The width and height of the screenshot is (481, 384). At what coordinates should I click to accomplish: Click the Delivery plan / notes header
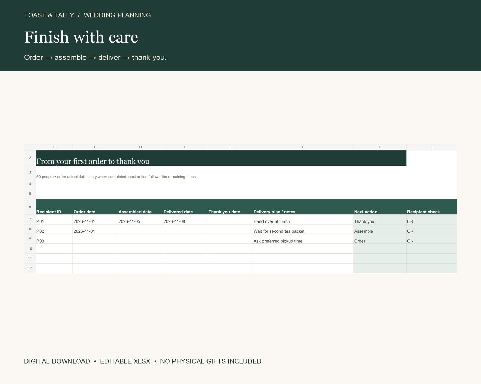coord(303,207)
